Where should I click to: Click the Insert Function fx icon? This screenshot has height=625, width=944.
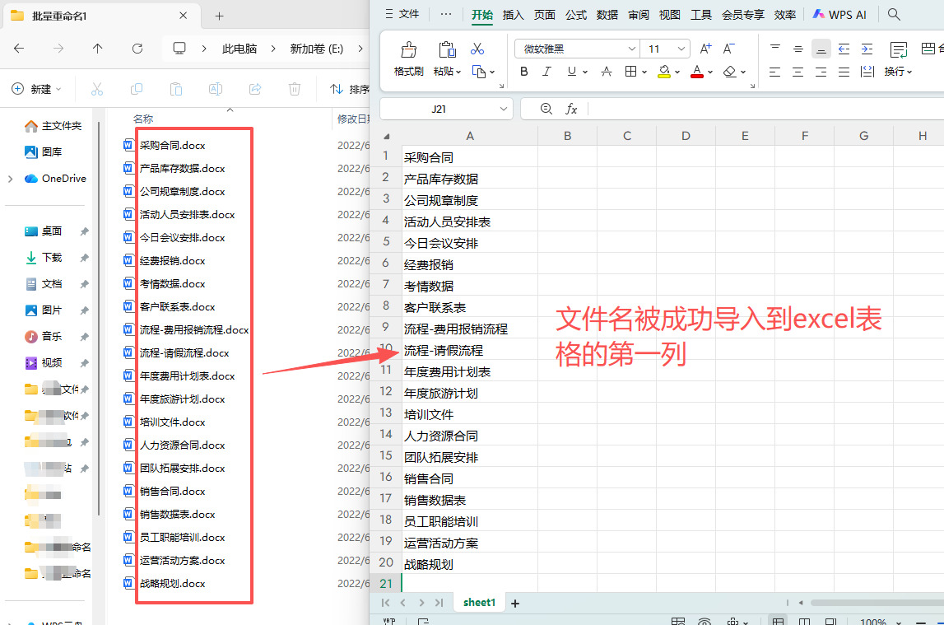(571, 109)
